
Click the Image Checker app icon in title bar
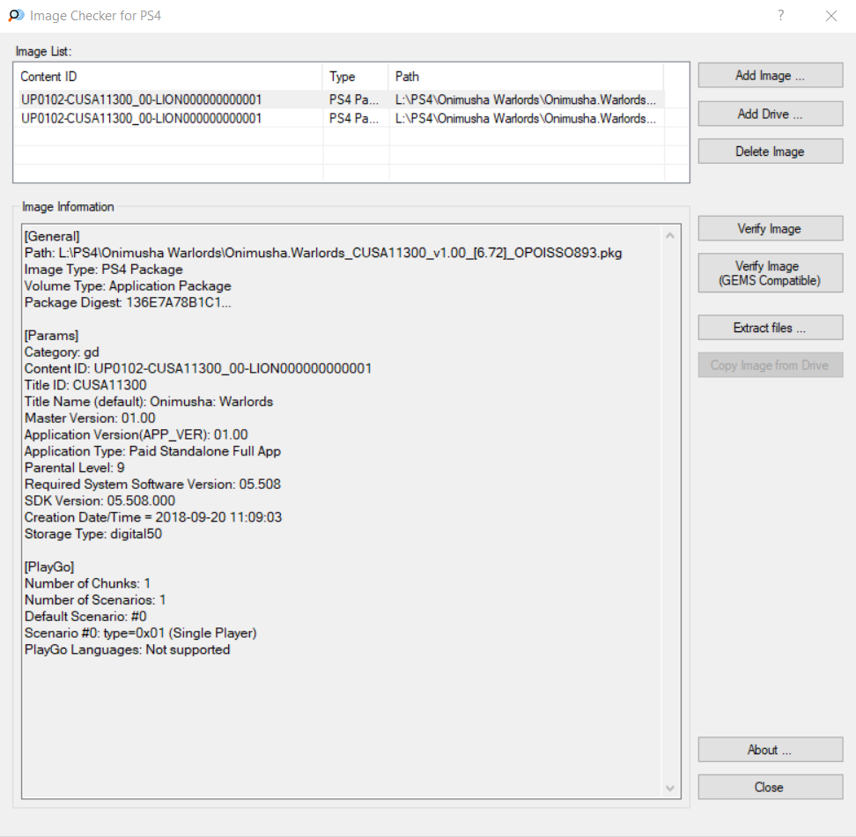coord(16,16)
